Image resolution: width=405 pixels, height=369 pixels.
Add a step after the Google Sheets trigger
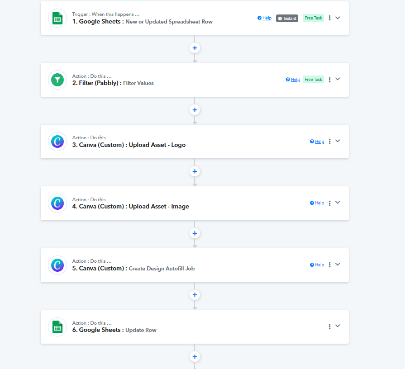(195, 48)
